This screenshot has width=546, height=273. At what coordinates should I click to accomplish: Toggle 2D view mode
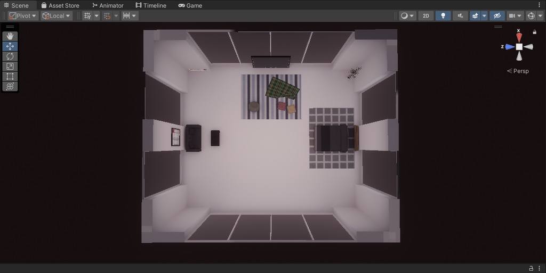[426, 15]
